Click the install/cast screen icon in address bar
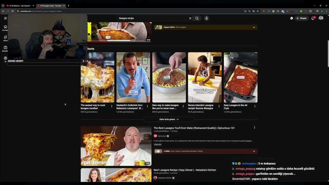The width and height of the screenshot is (329, 185). click(x=245, y=11)
